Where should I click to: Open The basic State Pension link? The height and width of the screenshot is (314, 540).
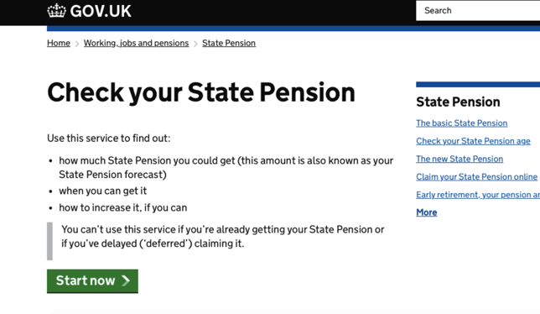pyautogui.click(x=461, y=123)
